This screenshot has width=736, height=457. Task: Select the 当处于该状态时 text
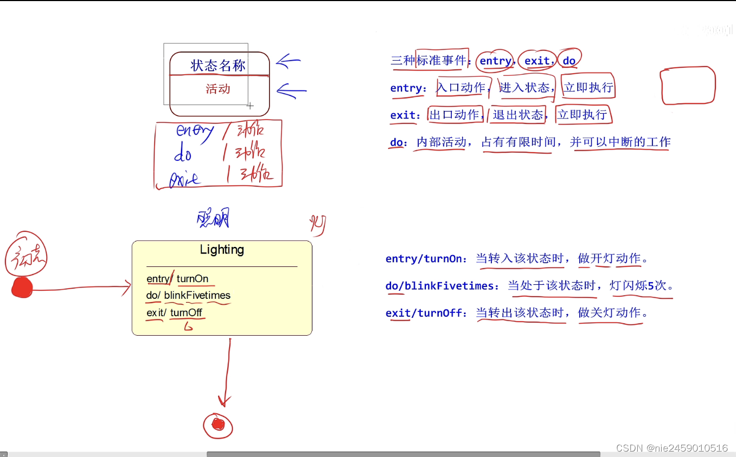tap(552, 285)
